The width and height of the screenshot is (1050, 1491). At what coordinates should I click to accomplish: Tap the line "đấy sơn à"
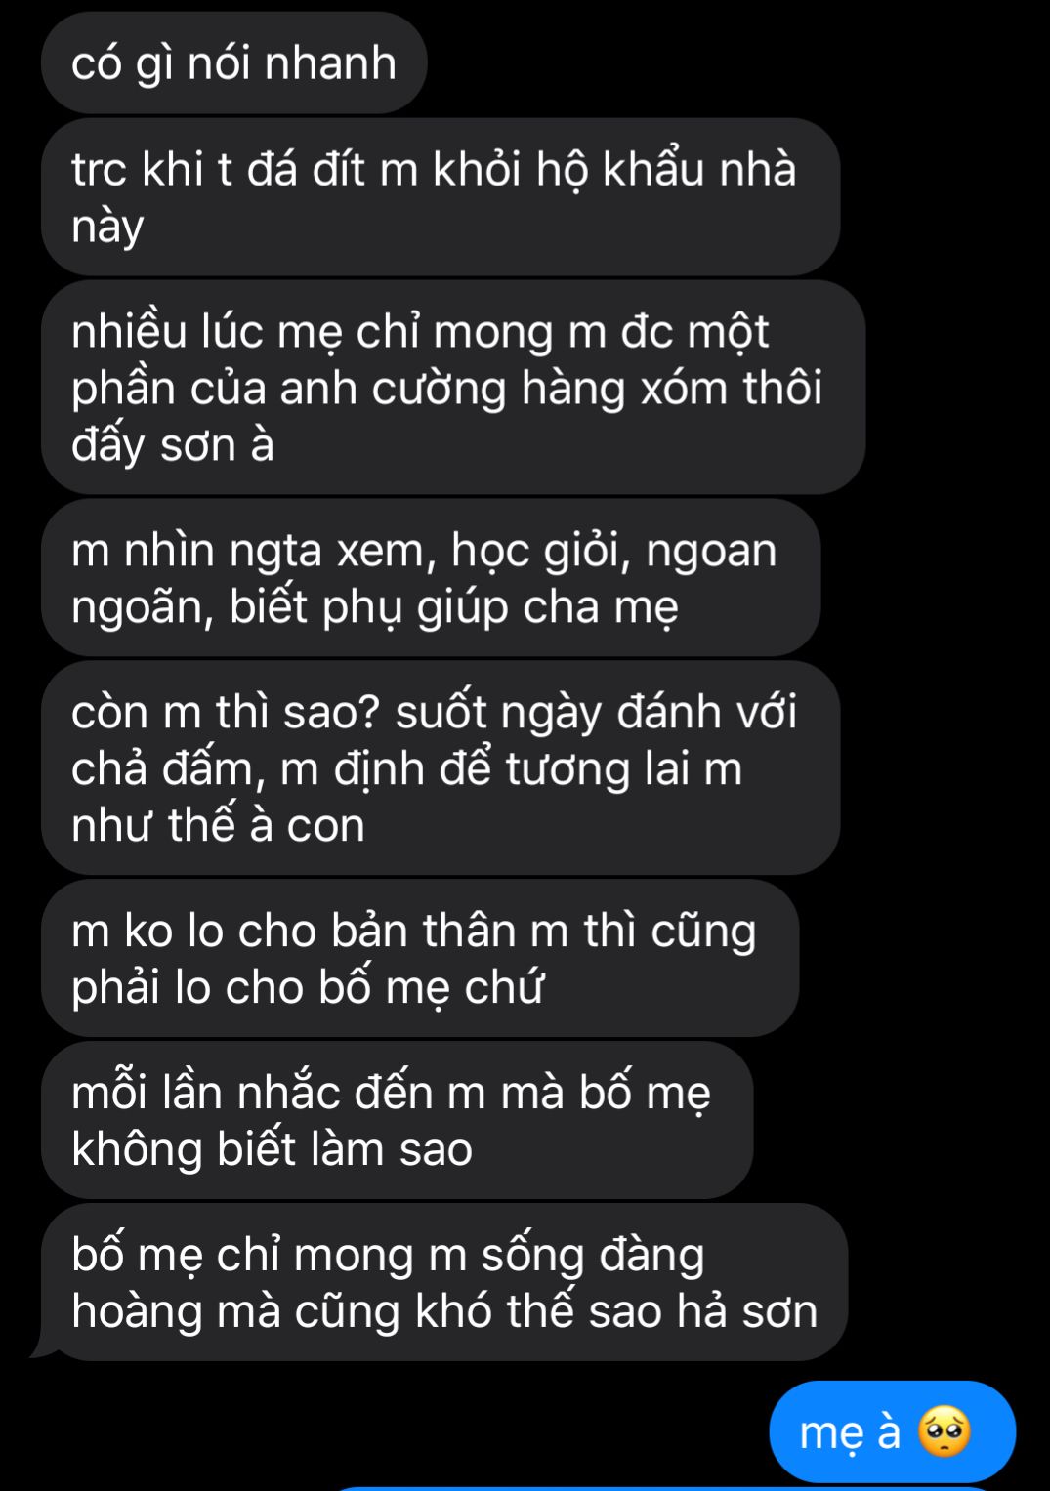tap(173, 444)
